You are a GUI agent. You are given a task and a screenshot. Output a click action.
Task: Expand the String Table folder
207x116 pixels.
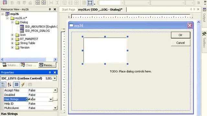tap(12, 43)
